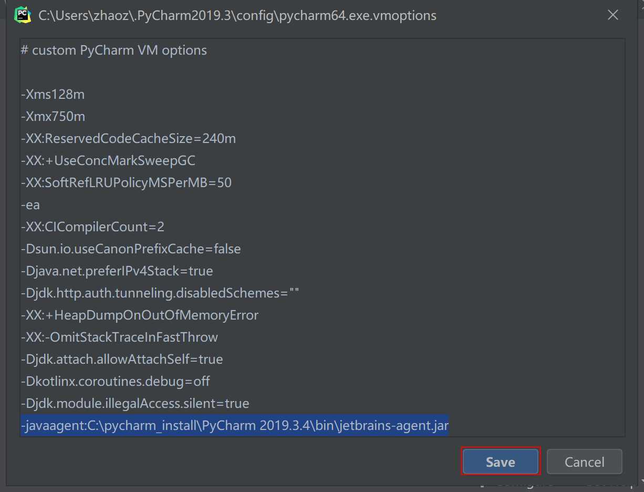644x492 pixels.
Task: Click the -ea option line
Action: coord(30,205)
